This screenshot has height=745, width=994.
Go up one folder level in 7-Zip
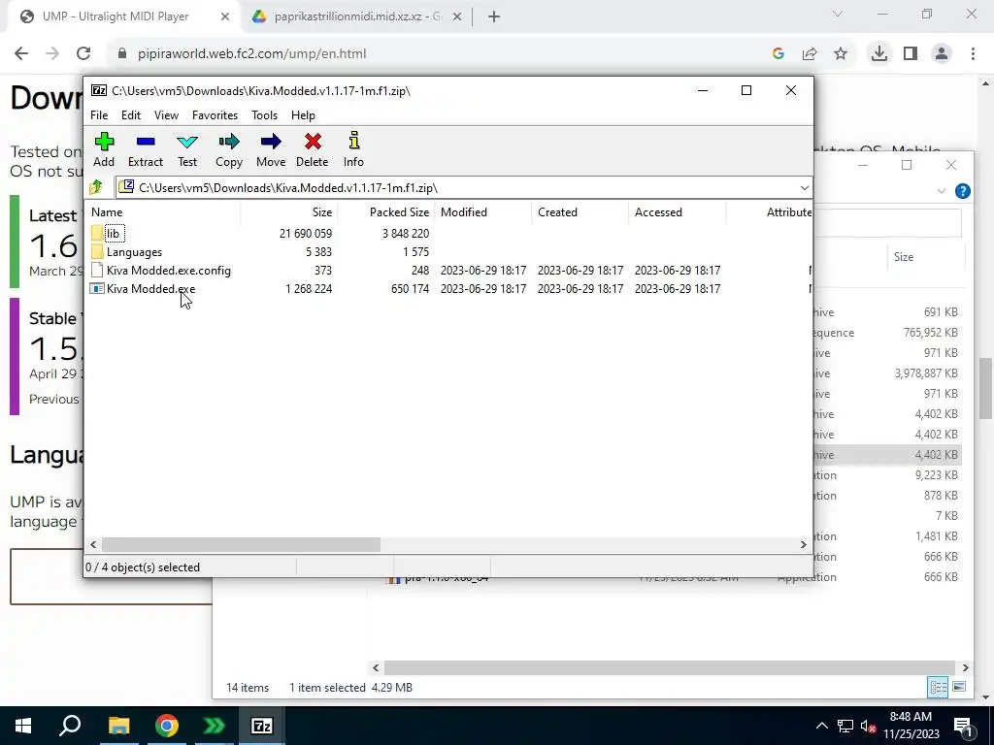tap(96, 187)
